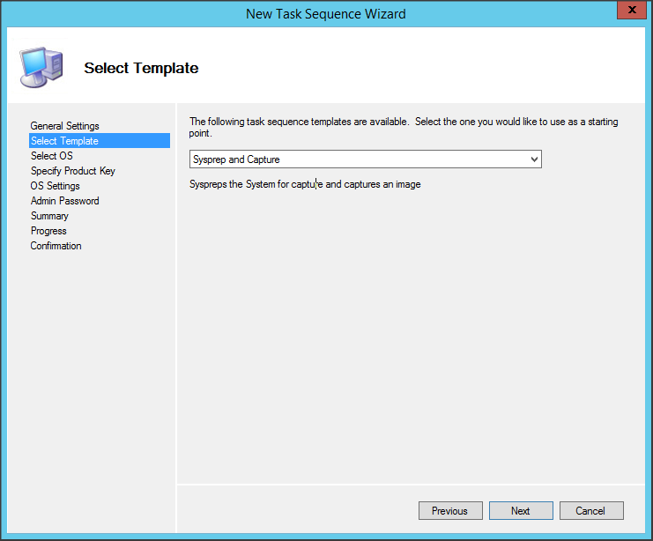The height and width of the screenshot is (541, 653).
Task: Cancel the task sequence wizard
Action: pyautogui.click(x=590, y=511)
